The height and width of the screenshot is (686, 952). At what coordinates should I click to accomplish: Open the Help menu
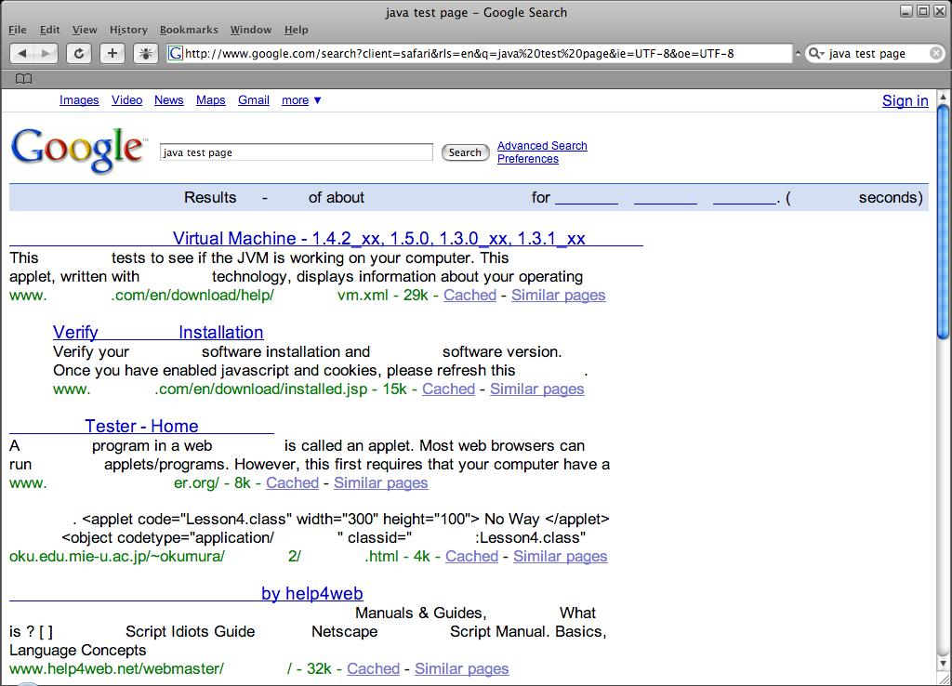pyautogui.click(x=297, y=30)
